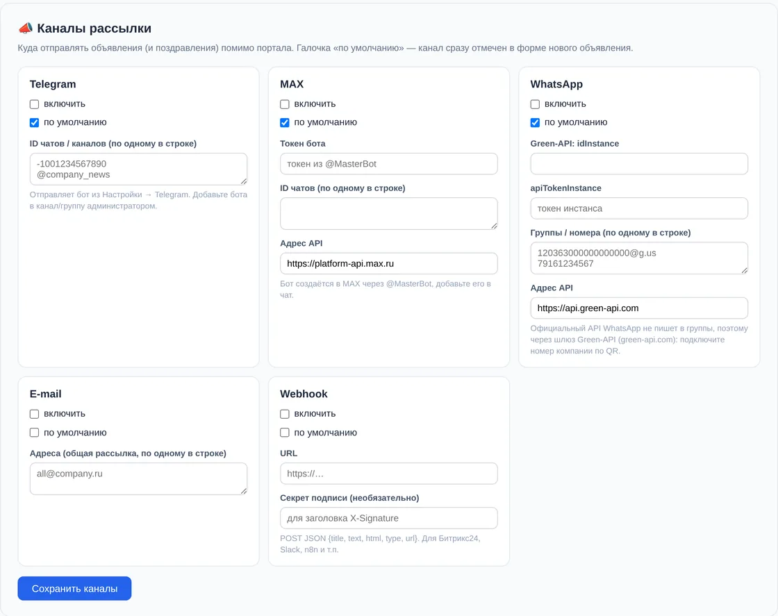Edit WhatsApp Адрес API field

(x=639, y=308)
